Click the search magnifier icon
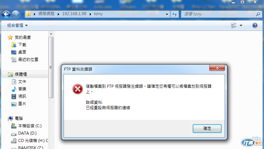 [258, 14]
